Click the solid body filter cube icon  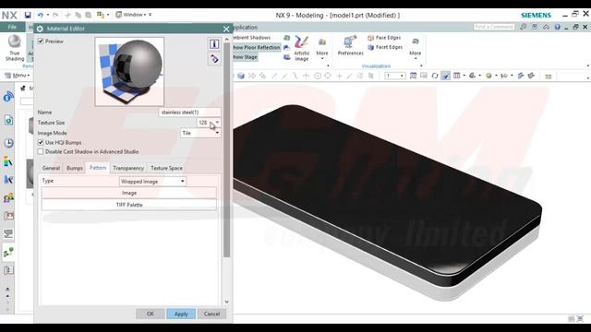coord(241,76)
